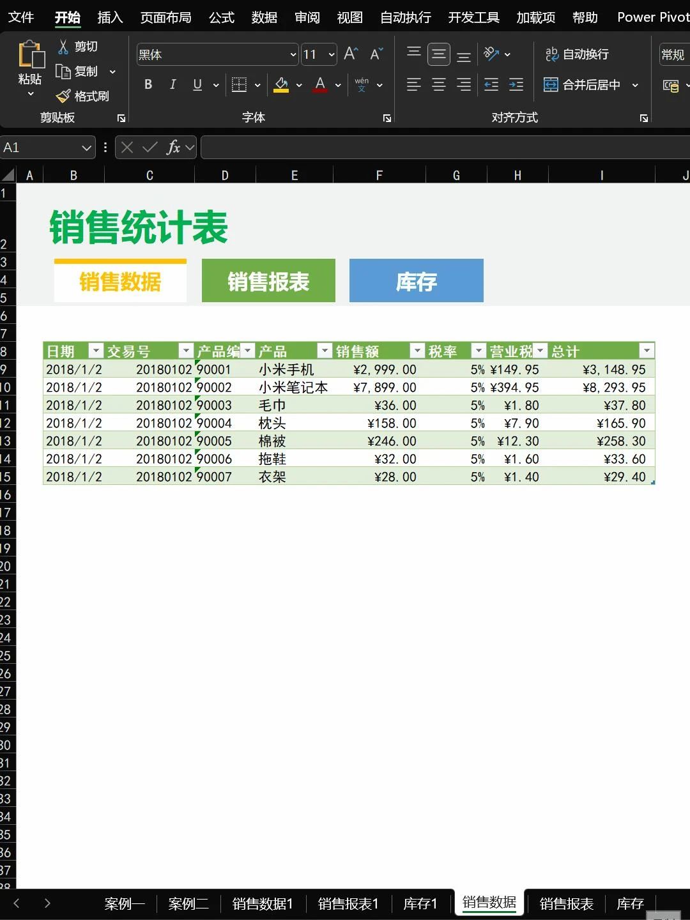Click the red font color A
This screenshot has height=920, width=690.
coord(320,84)
